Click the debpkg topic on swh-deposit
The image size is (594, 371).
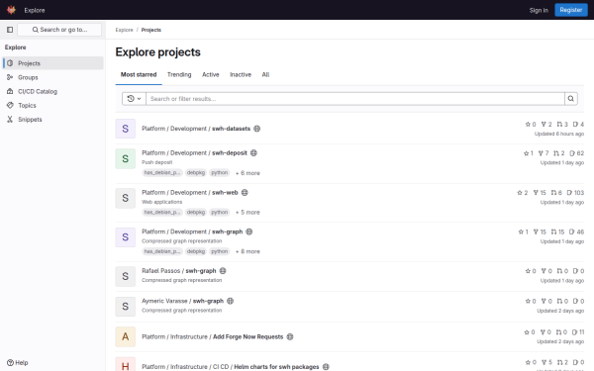click(196, 172)
